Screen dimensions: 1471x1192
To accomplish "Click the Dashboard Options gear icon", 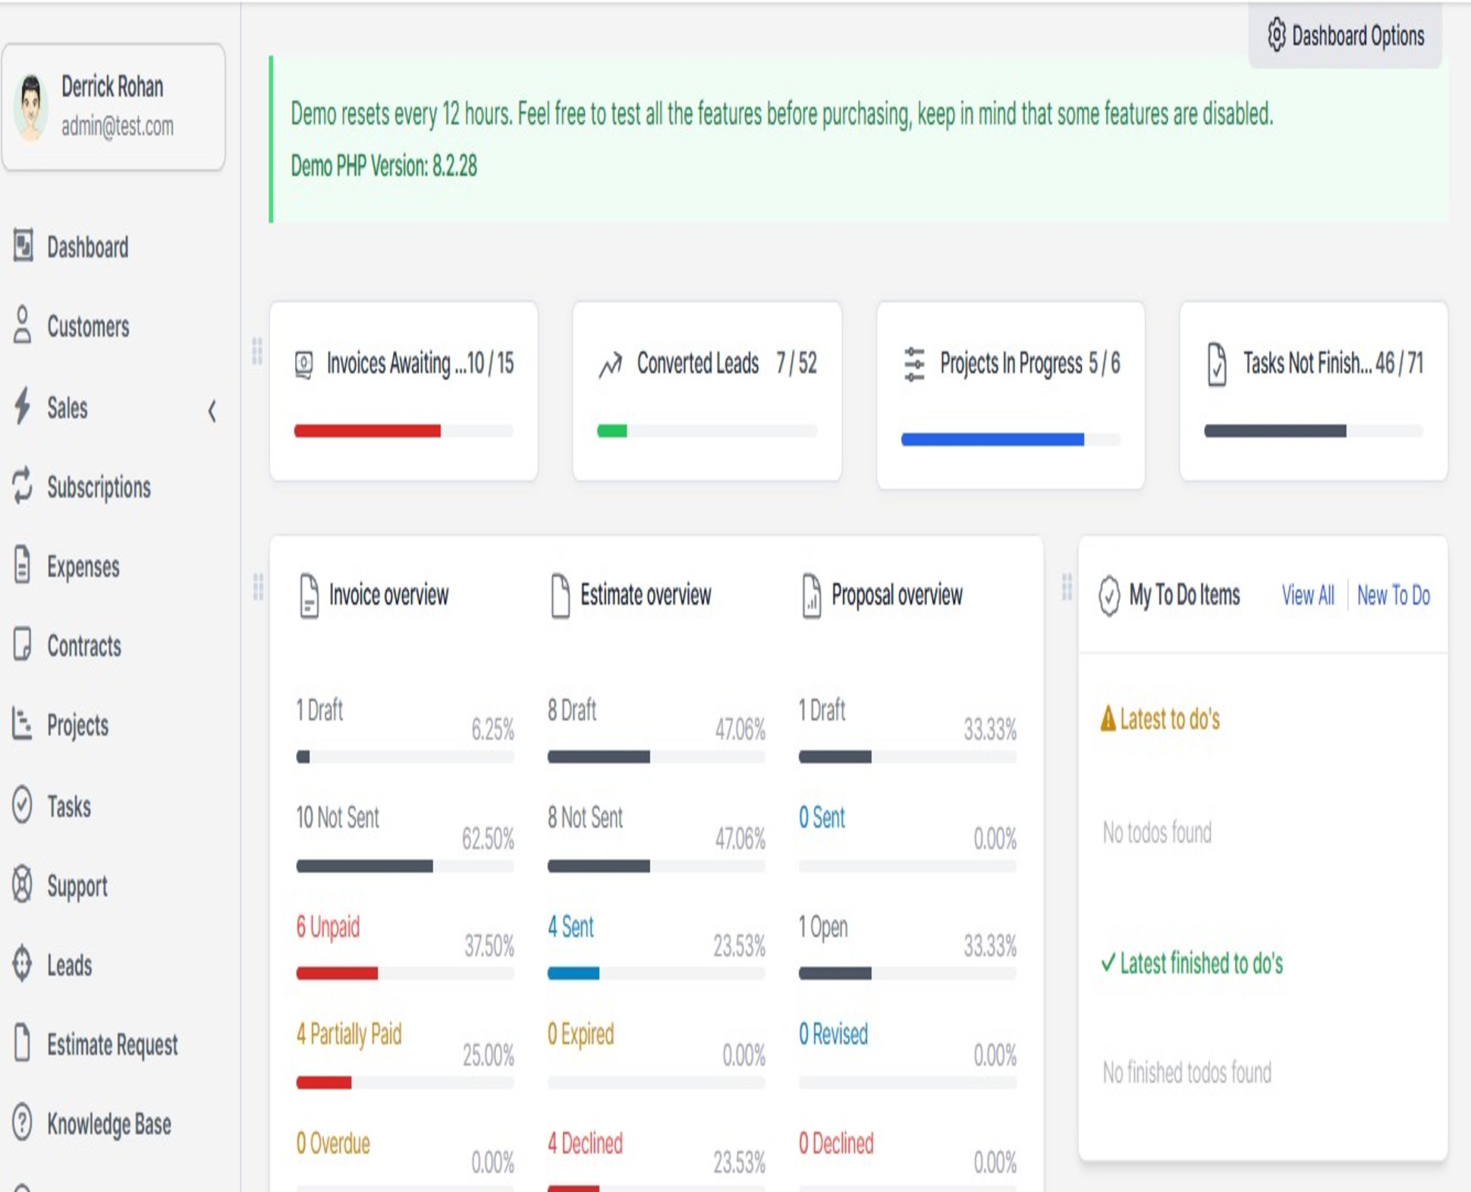I will coord(1276,35).
